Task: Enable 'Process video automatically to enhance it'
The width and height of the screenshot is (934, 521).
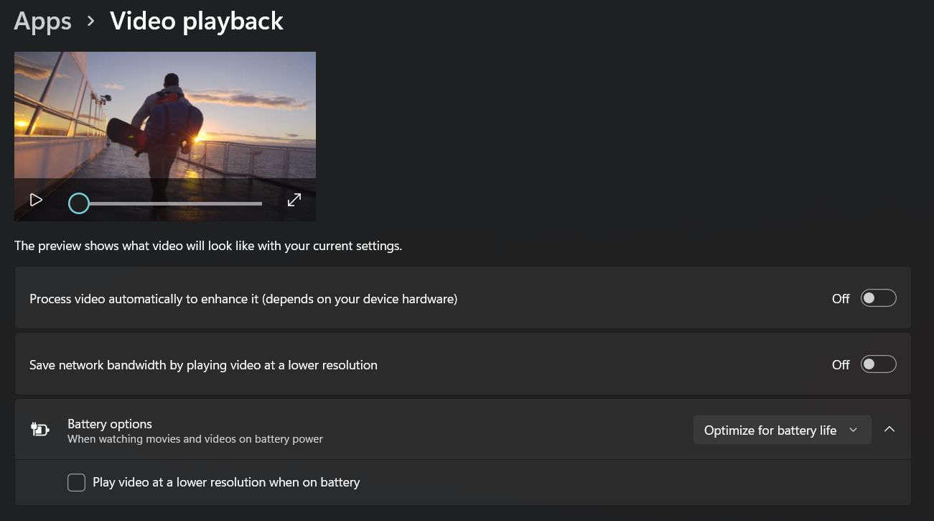Action: [x=878, y=298]
